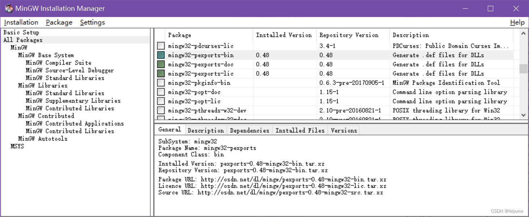Switch to the Dependencies tab
The height and width of the screenshot is (217, 529).
point(249,130)
